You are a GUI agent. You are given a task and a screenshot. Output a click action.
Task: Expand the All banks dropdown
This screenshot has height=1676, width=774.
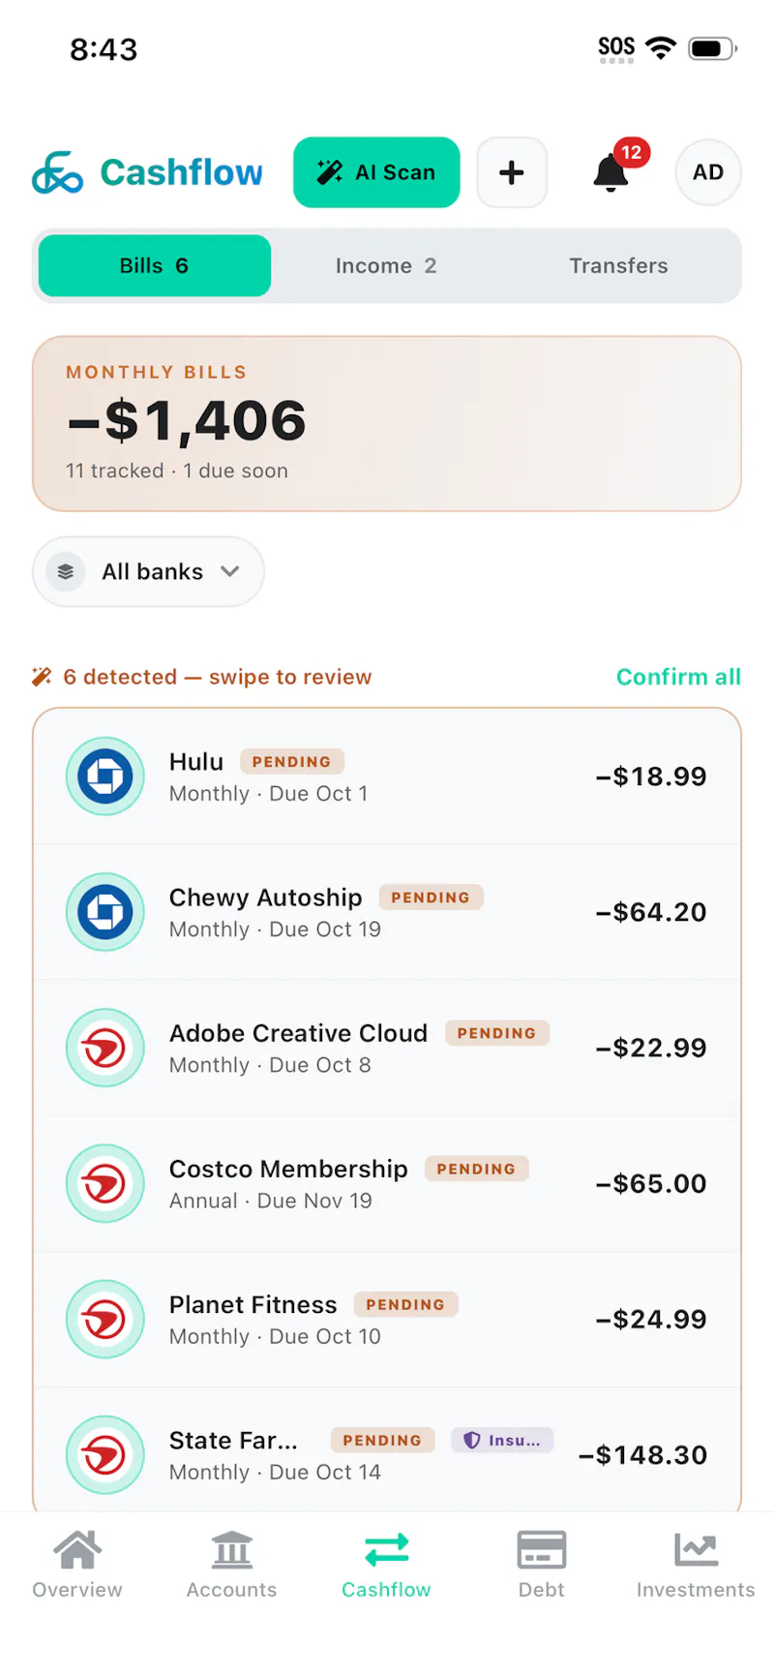148,571
